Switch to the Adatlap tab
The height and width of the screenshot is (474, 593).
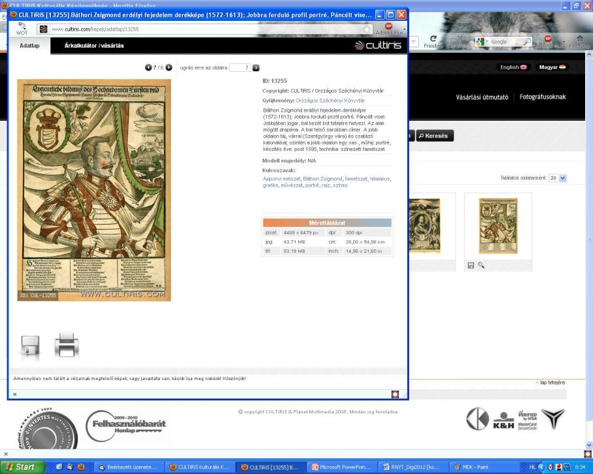[x=29, y=46]
